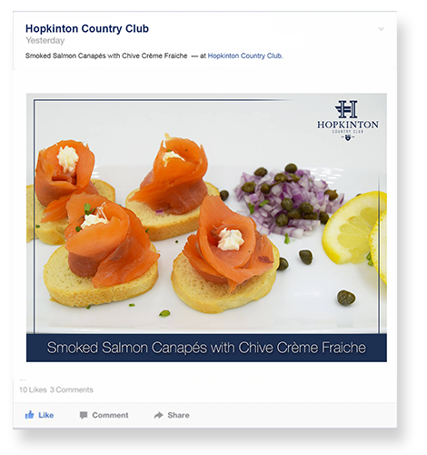This screenshot has width=427, height=455.
Task: Click the HOPKINTON wordmark in the photo
Action: click(x=348, y=125)
